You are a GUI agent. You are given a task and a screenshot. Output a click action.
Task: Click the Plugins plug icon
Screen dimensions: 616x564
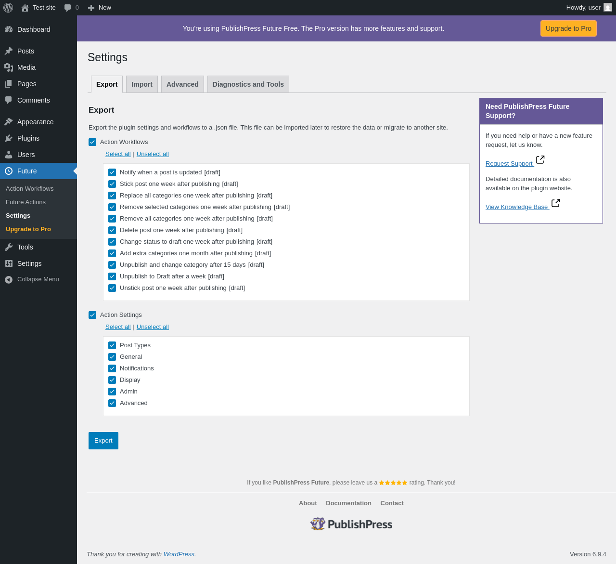tap(9, 138)
